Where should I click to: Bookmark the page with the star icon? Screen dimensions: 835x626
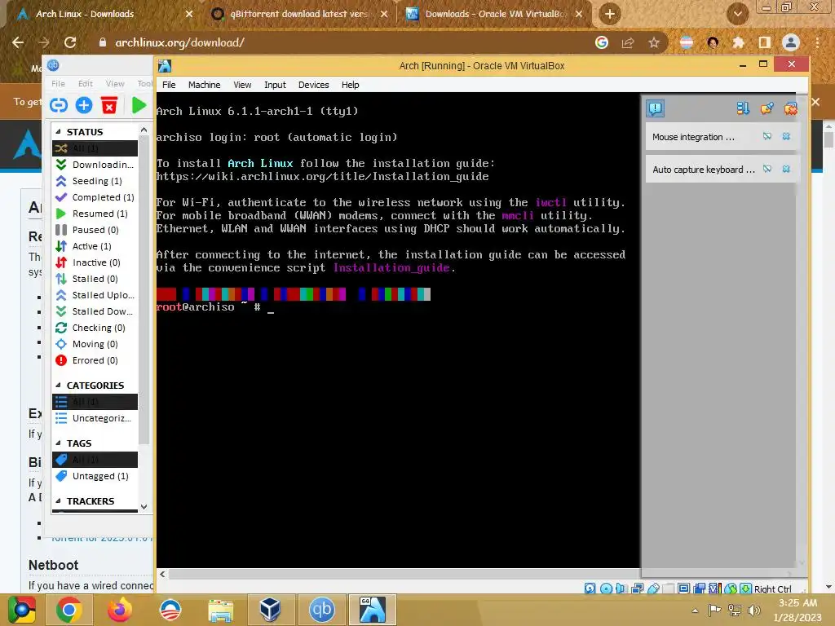coord(654,42)
